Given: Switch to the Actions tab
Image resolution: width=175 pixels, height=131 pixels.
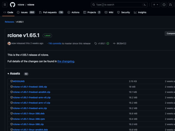Looking at the screenshot, I should pyautogui.click(x=73, y=12).
